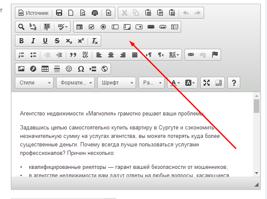267x199 pixels.
Task: Click the Paste clipboard icon
Action: point(148,13)
